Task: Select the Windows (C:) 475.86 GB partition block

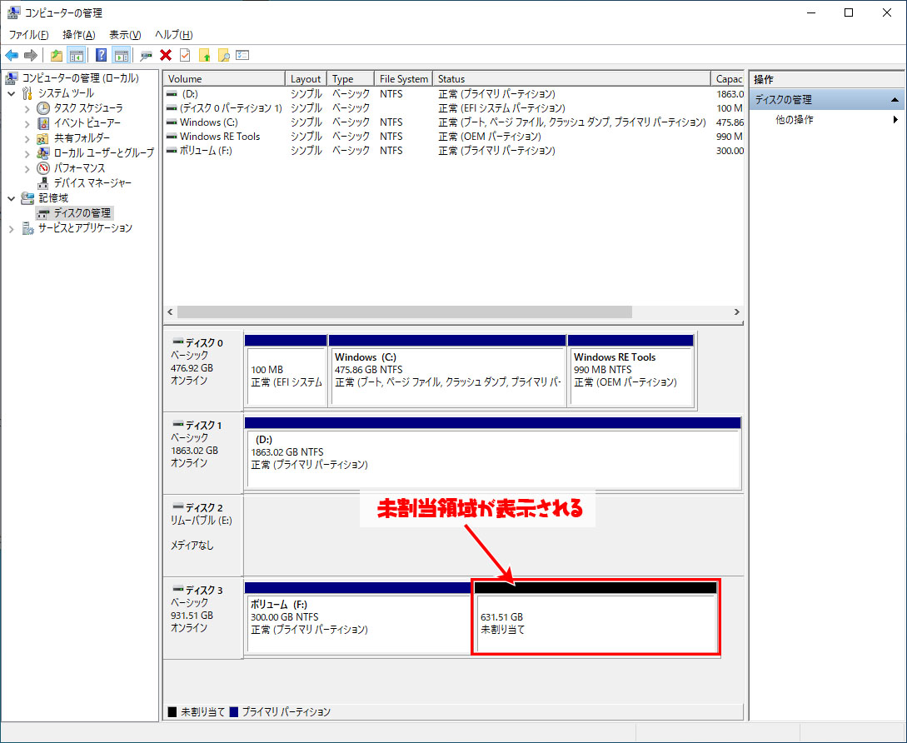Action: [x=447, y=371]
